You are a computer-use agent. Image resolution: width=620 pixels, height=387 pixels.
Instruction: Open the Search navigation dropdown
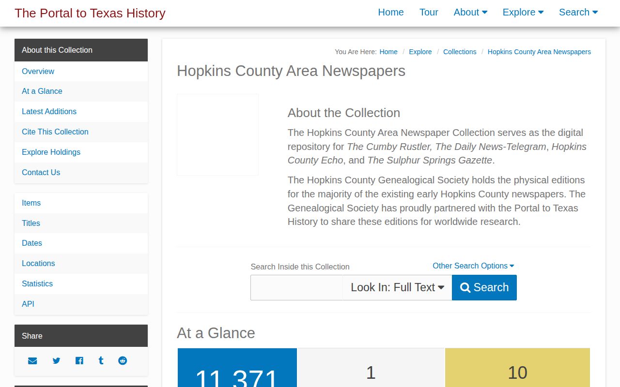[x=578, y=12]
